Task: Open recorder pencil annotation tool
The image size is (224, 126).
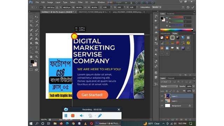Action: (100, 115)
